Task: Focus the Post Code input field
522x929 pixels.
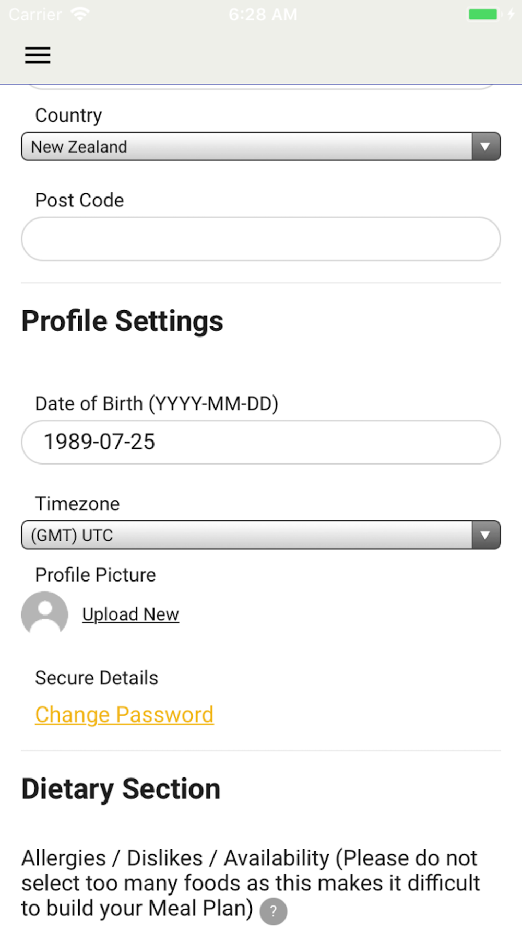Action: tap(261, 239)
